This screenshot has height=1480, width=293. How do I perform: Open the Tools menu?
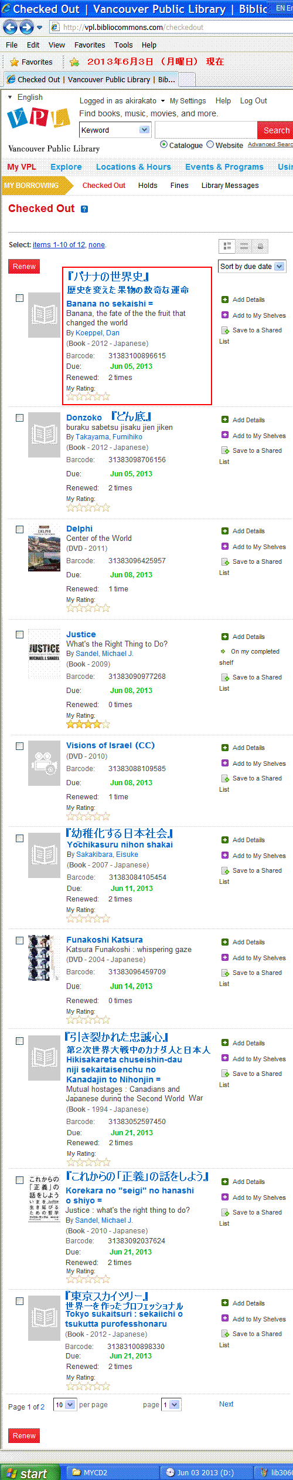[123, 45]
